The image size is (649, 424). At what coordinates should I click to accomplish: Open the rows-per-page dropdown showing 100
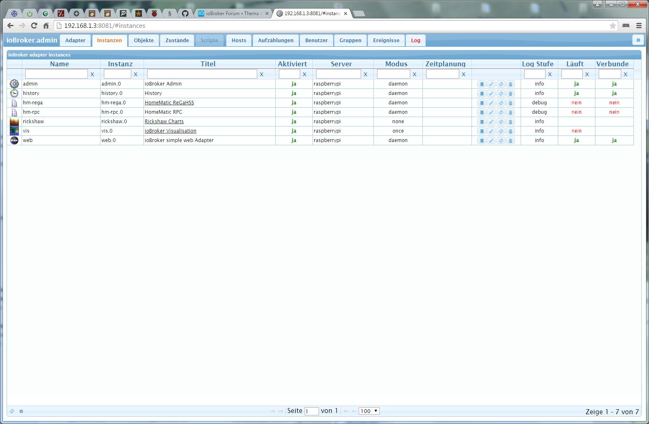[x=369, y=411]
